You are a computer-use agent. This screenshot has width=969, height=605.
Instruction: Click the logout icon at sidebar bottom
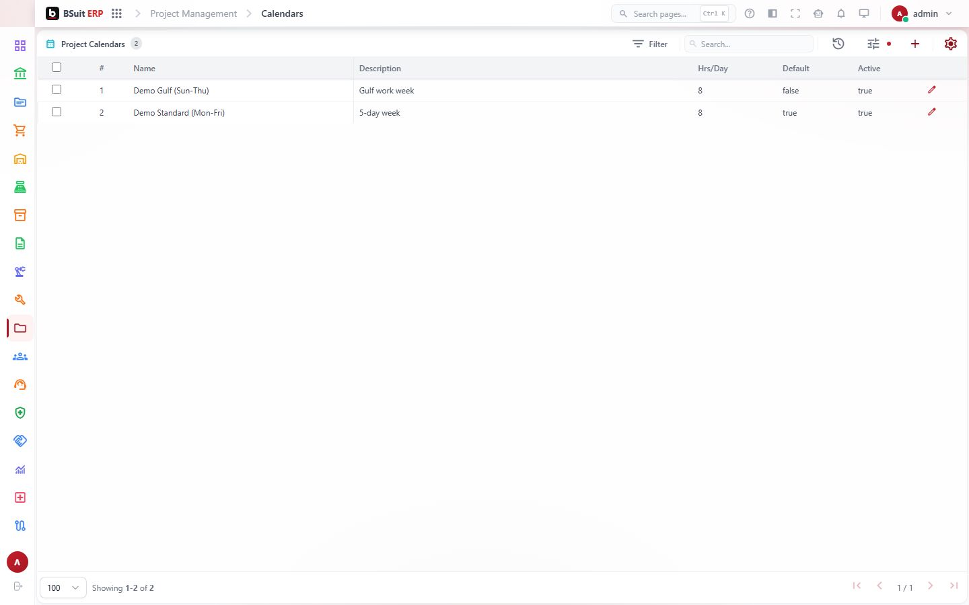(x=18, y=586)
